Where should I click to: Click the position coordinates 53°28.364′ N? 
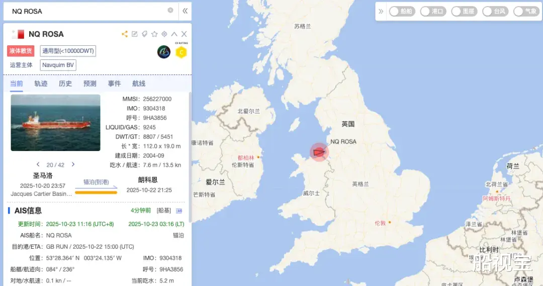[x=63, y=258]
